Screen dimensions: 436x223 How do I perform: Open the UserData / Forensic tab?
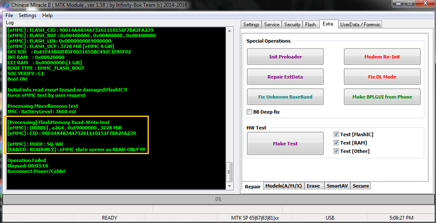point(360,24)
